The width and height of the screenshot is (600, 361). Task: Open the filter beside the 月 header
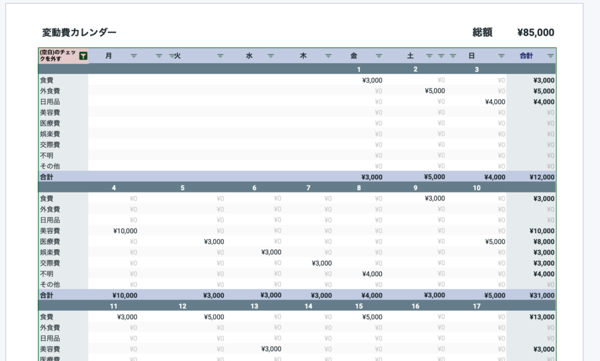click(x=134, y=56)
